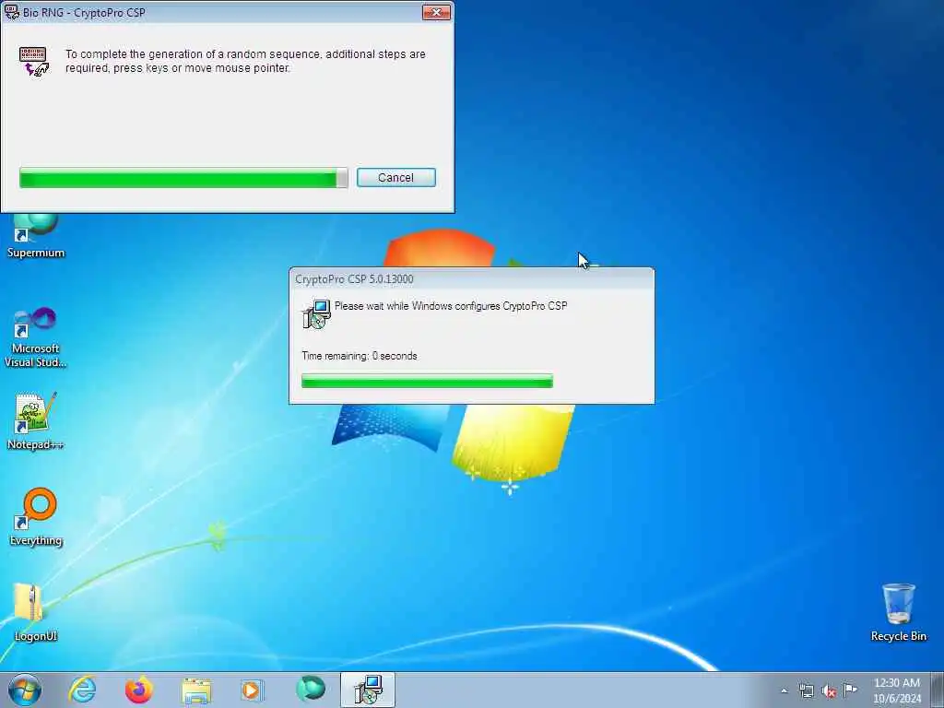Select the LogonUI zip folder icon
Viewport: 944px width, 708px height.
click(36, 612)
